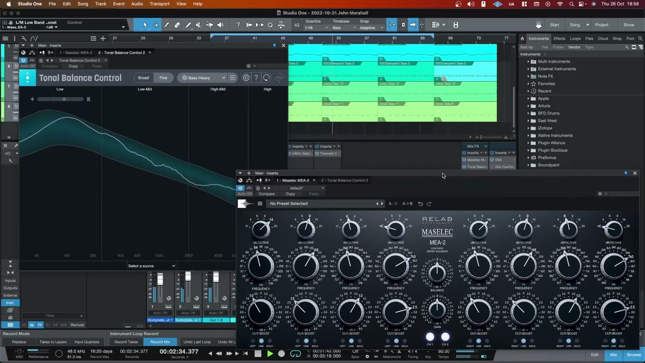Switch Tonal Balance view to Broad
The width and height of the screenshot is (645, 363).
click(x=144, y=78)
